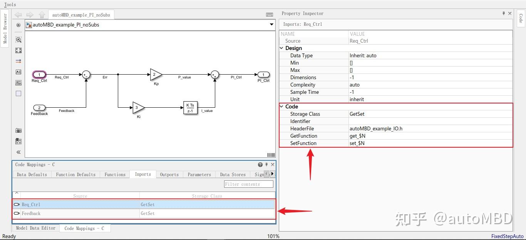526x240 pixels.
Task: Select the PI_Ctrl outport block
Action: point(263,75)
